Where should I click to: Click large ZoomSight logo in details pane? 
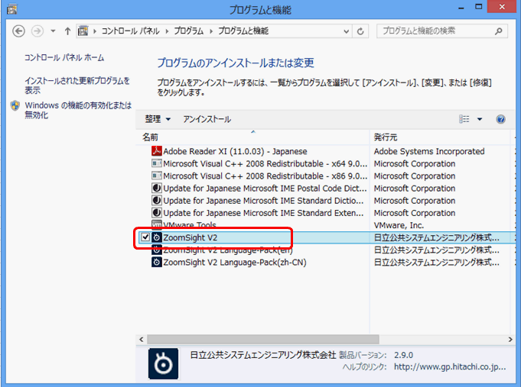[x=163, y=363]
